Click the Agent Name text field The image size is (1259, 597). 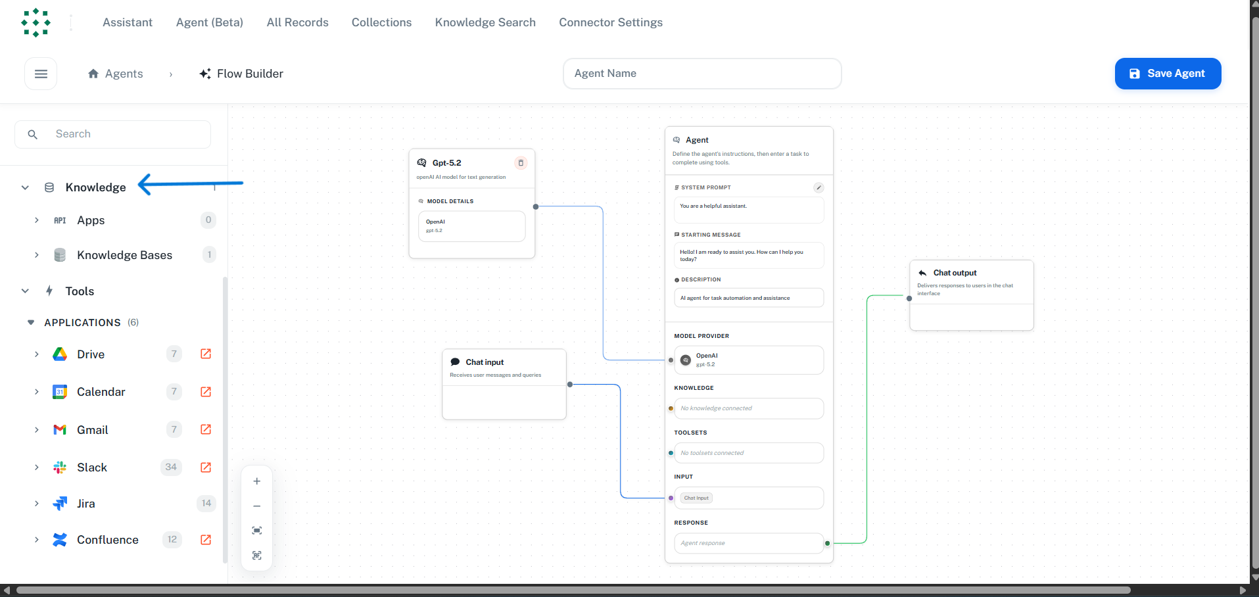pos(701,73)
